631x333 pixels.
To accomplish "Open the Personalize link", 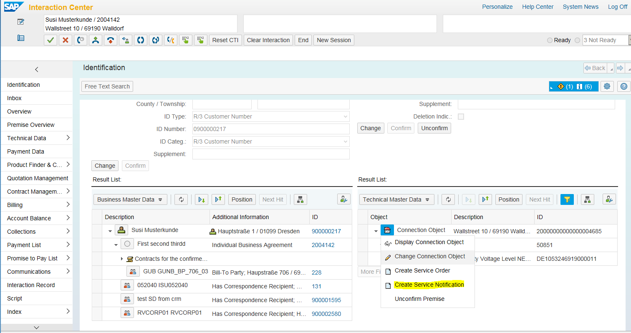I will pyautogui.click(x=497, y=7).
